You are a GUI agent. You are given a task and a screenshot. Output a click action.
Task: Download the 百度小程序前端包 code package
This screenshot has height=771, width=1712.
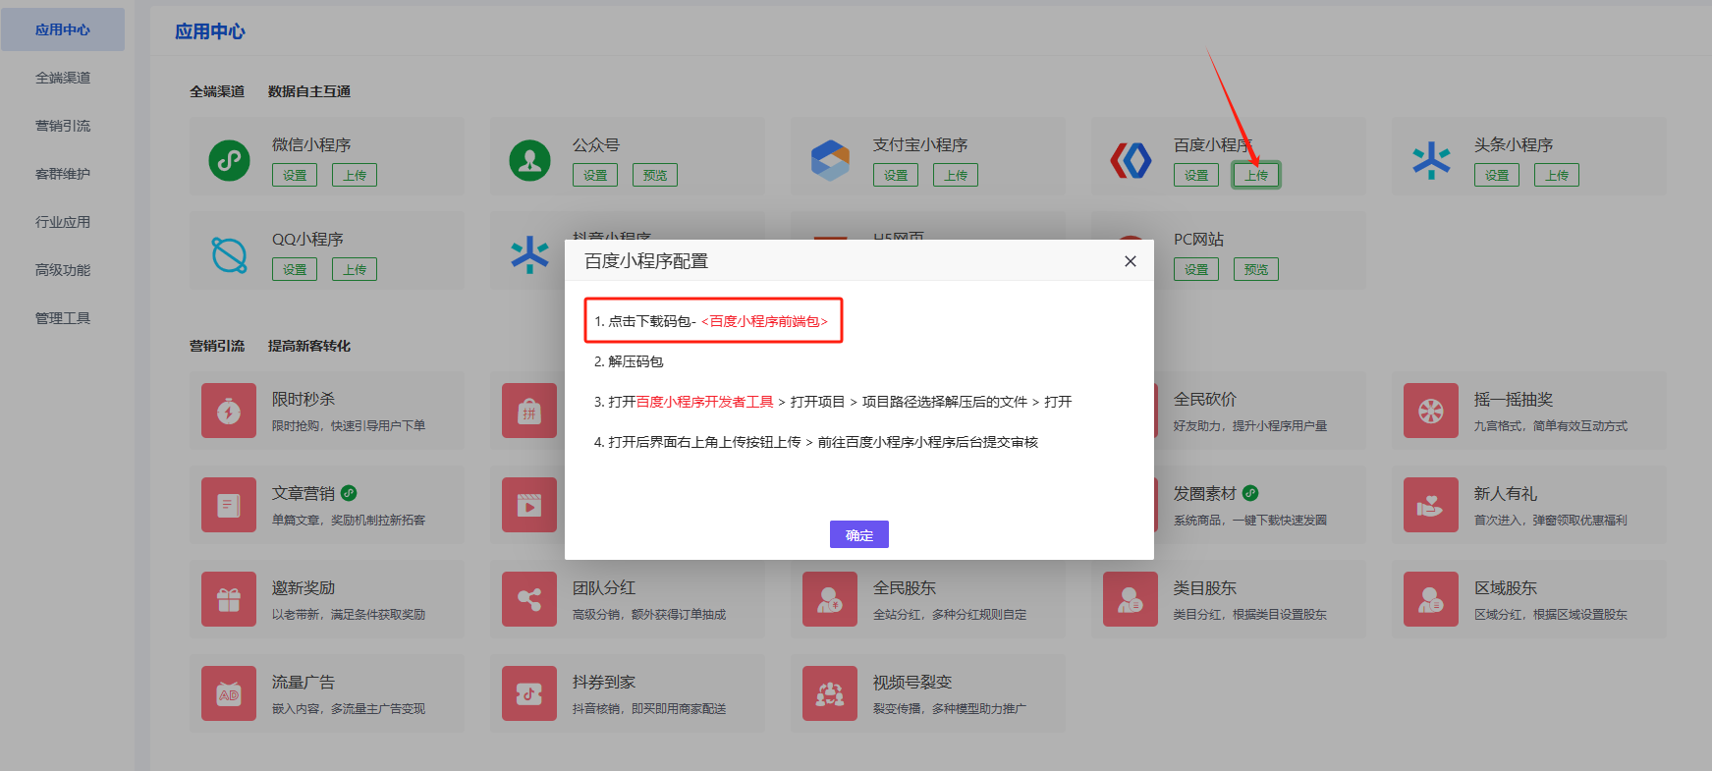[764, 321]
